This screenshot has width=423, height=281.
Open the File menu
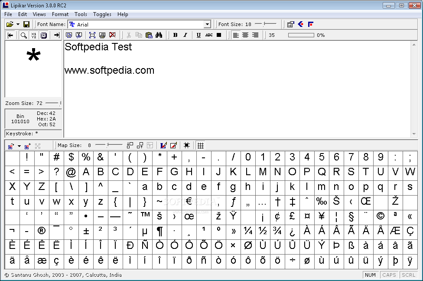(8, 14)
